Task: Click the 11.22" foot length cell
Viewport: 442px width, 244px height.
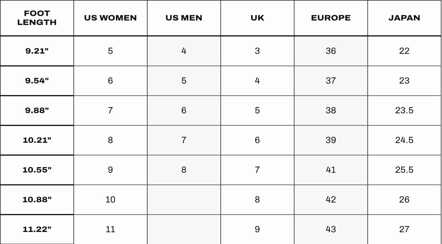Action: (37, 229)
